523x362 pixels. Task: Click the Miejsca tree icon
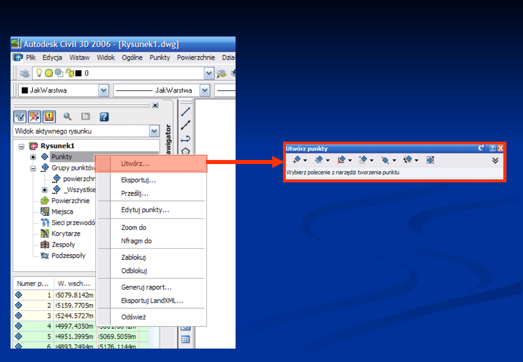[x=45, y=211]
